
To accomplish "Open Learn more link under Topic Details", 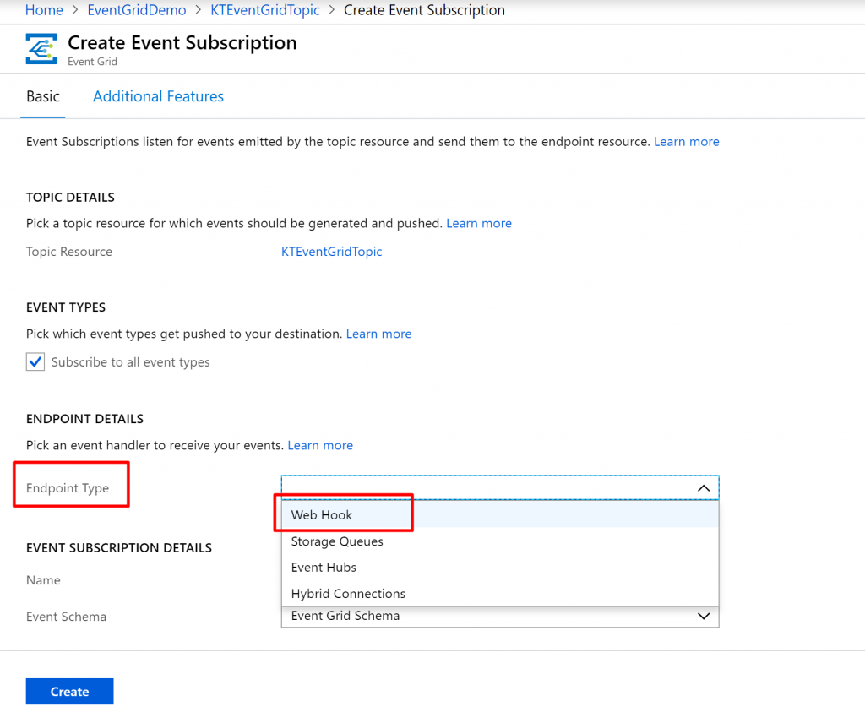I will pyautogui.click(x=479, y=223).
